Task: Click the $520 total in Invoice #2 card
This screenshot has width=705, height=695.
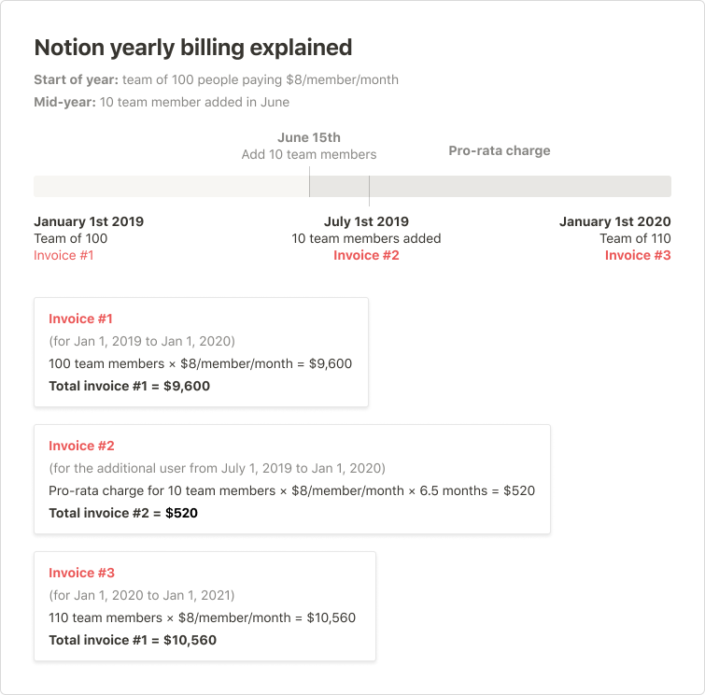Action: [181, 513]
